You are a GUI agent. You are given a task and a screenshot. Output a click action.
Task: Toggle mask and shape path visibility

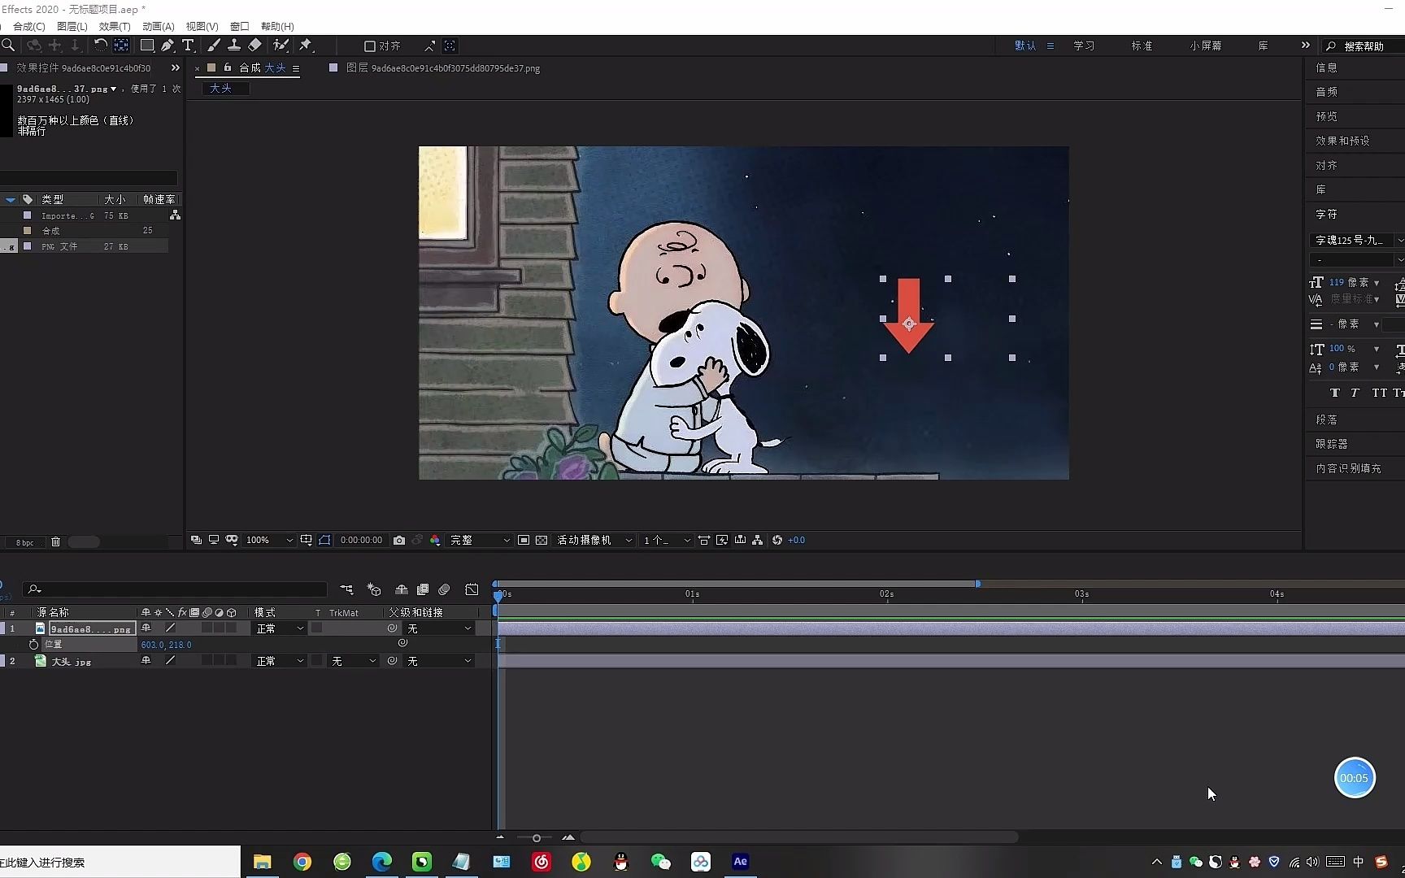click(324, 540)
